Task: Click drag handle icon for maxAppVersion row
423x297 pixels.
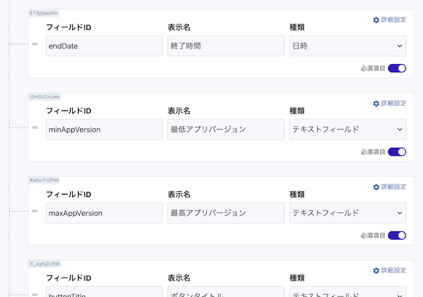Action: point(34,210)
